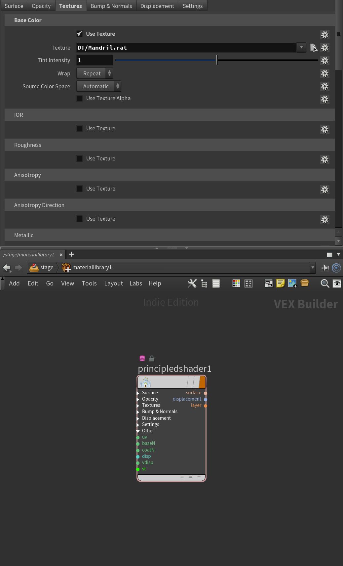Open Source Color Space Automatic dropdown
Screen dimensions: 343x566
tap(99, 86)
